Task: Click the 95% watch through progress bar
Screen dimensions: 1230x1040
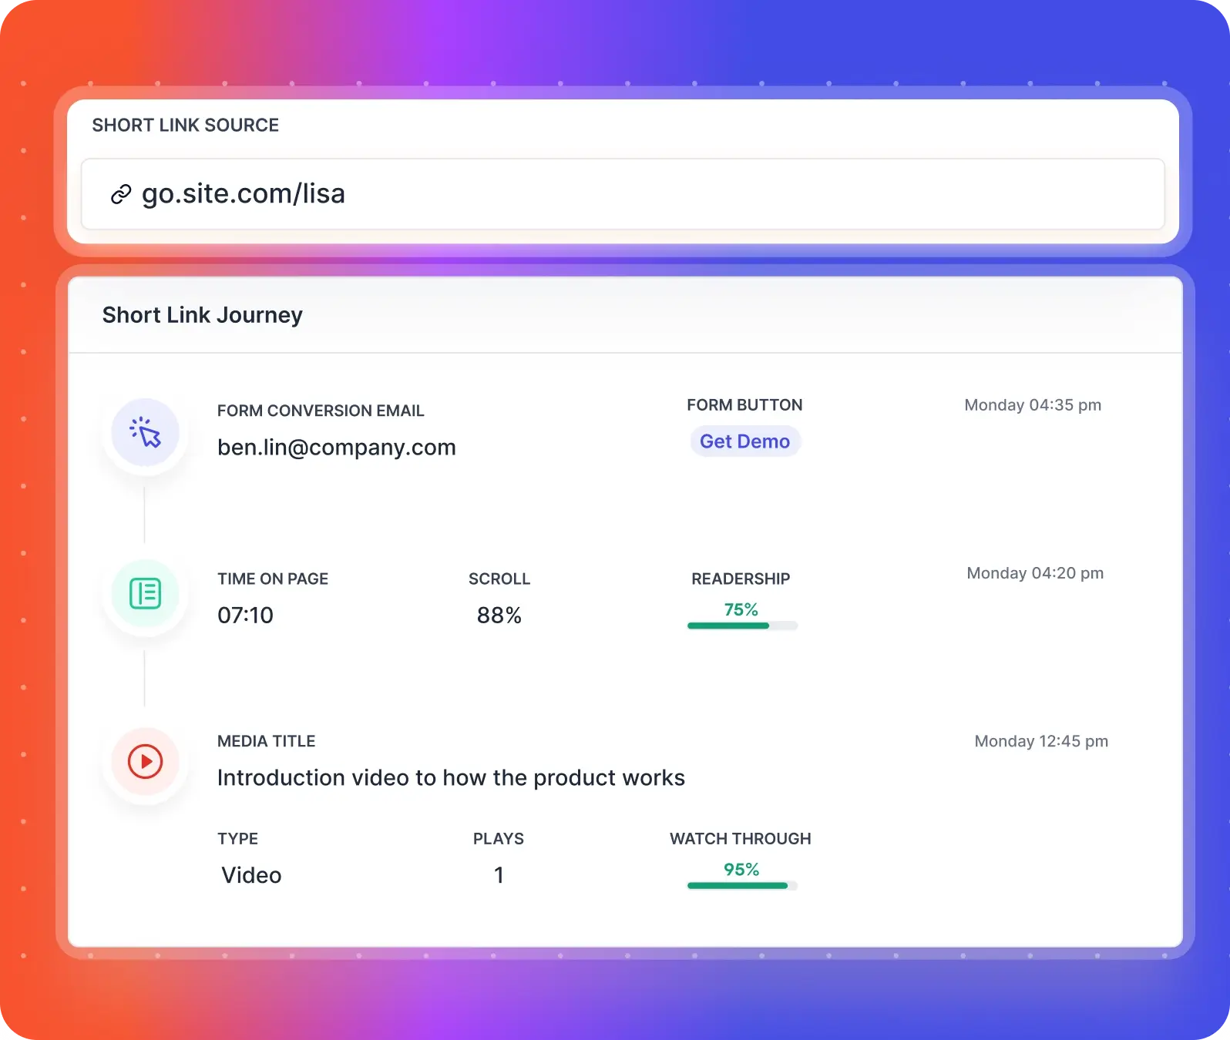Action: coord(741,886)
